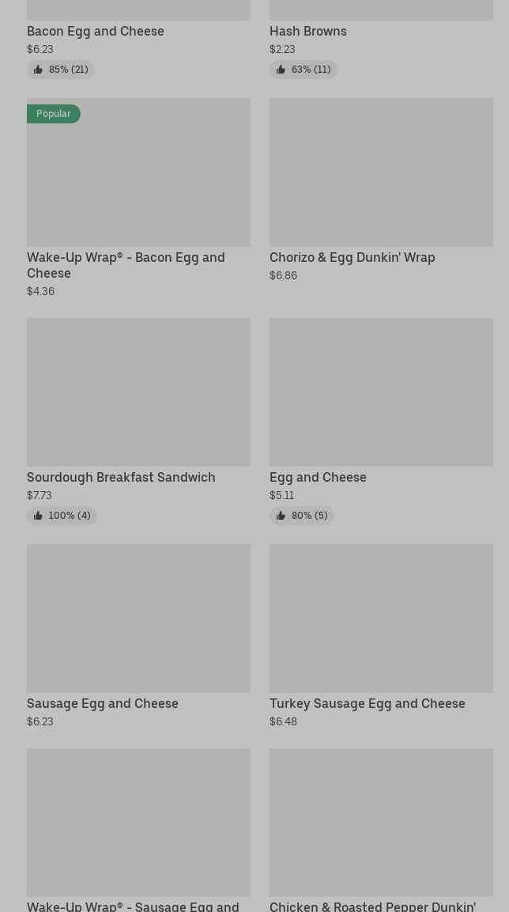
Task: Click thumbs-up icon under Egg and Cheese
Action: 281,516
